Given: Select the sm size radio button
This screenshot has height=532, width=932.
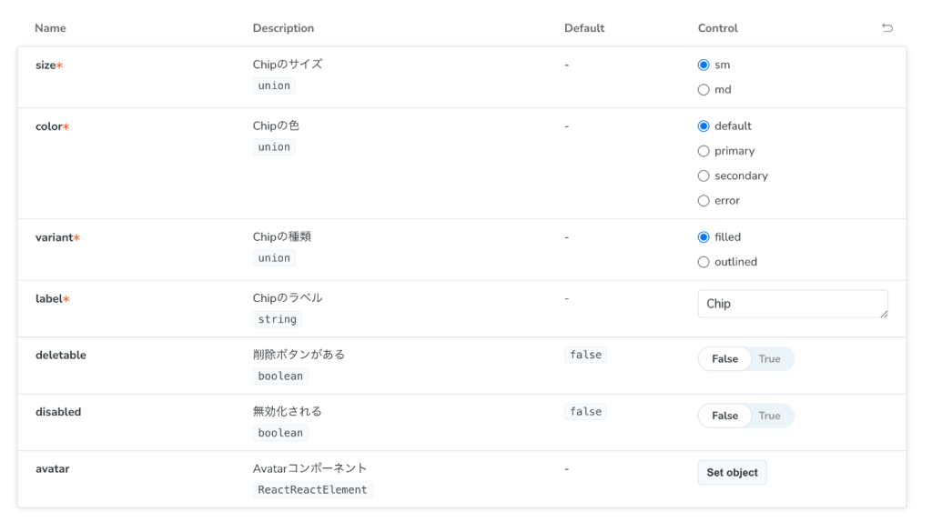Looking at the screenshot, I should 704,65.
